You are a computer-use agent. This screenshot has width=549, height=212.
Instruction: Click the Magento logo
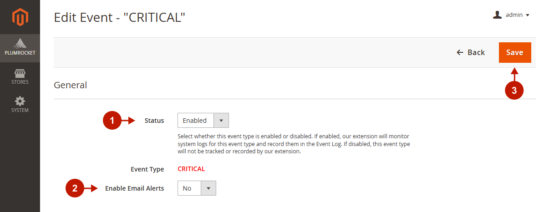[x=20, y=17]
